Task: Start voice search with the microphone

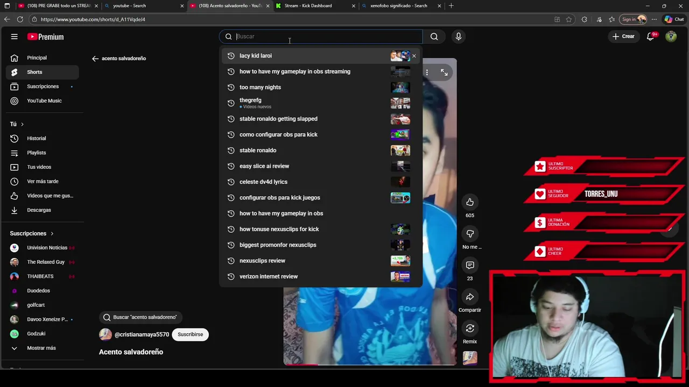Action: click(x=459, y=37)
